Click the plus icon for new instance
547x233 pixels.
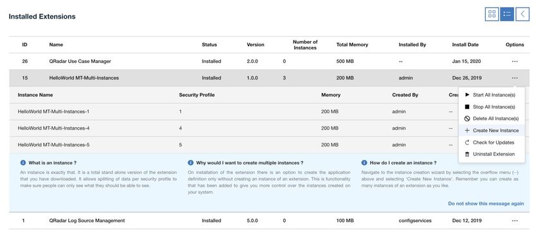click(467, 130)
